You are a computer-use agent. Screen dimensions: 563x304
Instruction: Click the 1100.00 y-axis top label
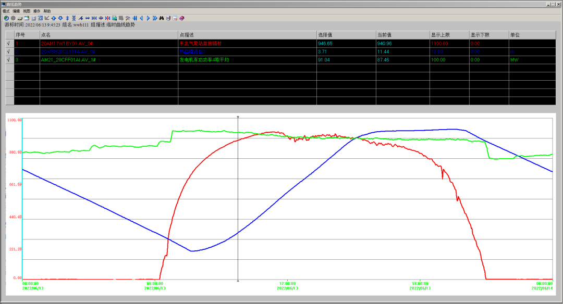15,120
